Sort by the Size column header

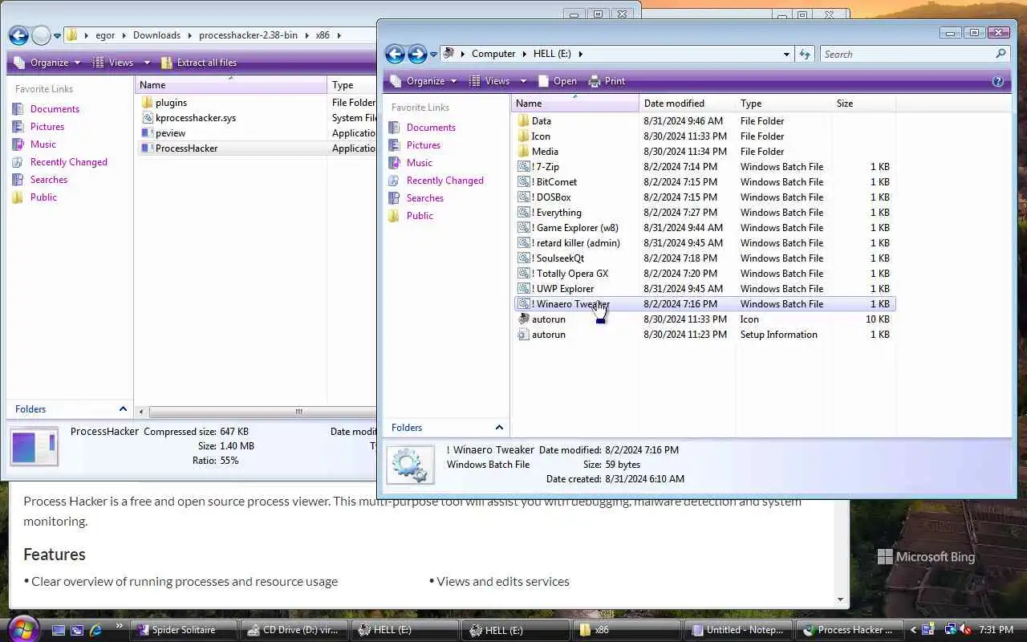pyautogui.click(x=863, y=104)
